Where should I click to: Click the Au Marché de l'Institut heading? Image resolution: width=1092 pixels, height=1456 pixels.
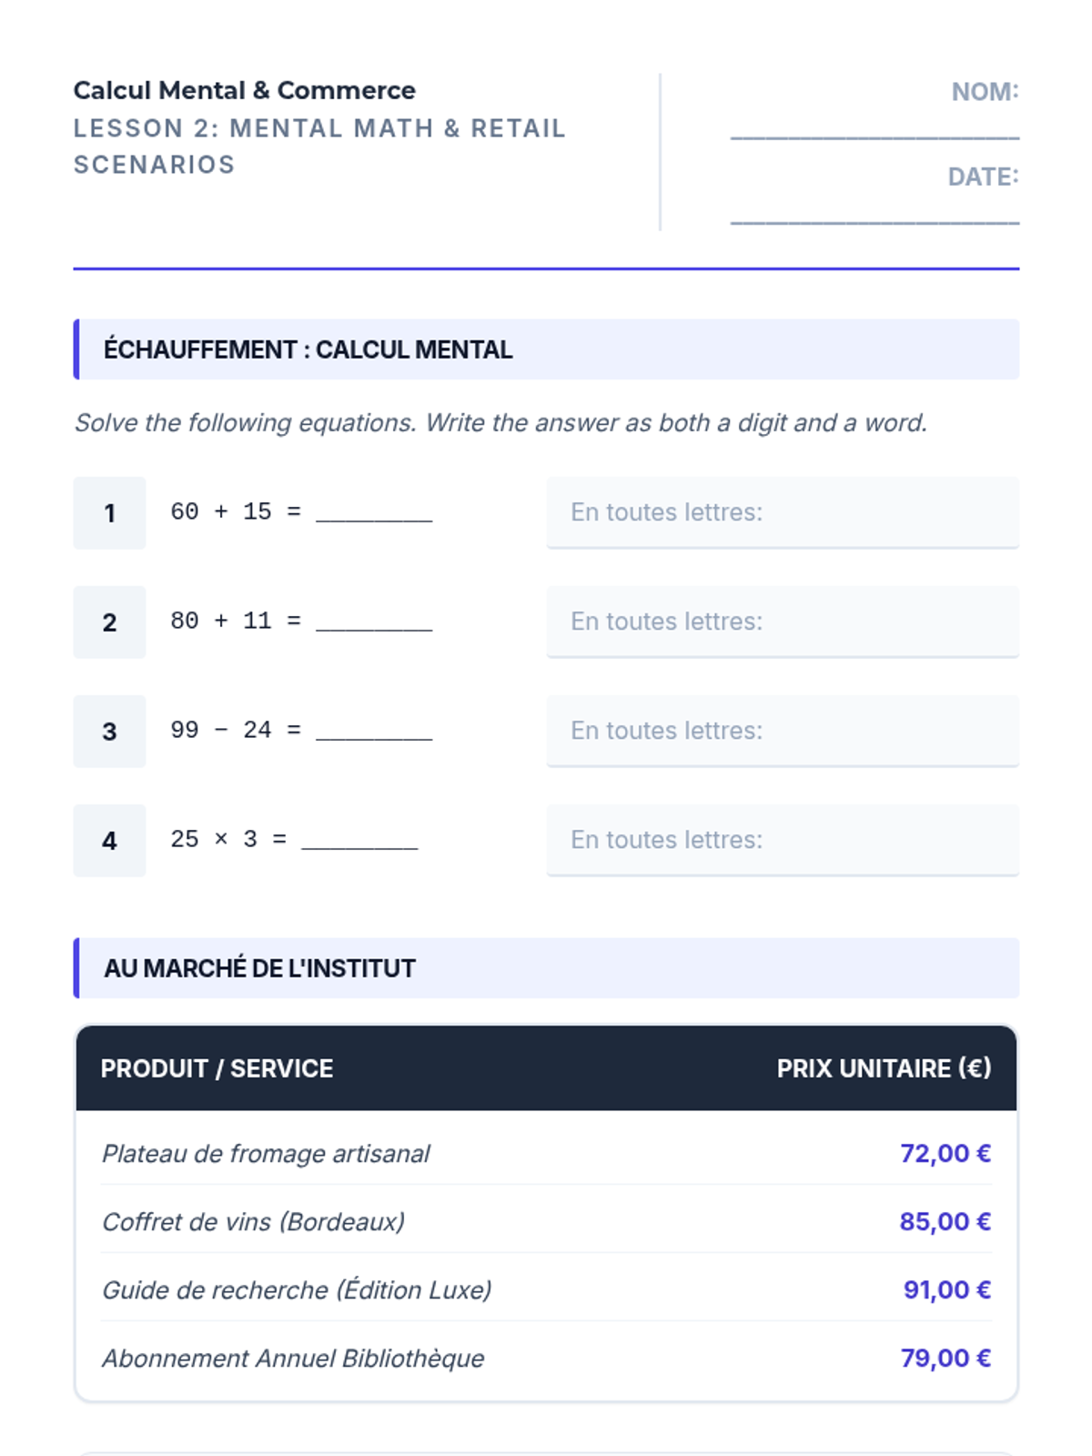point(259,968)
